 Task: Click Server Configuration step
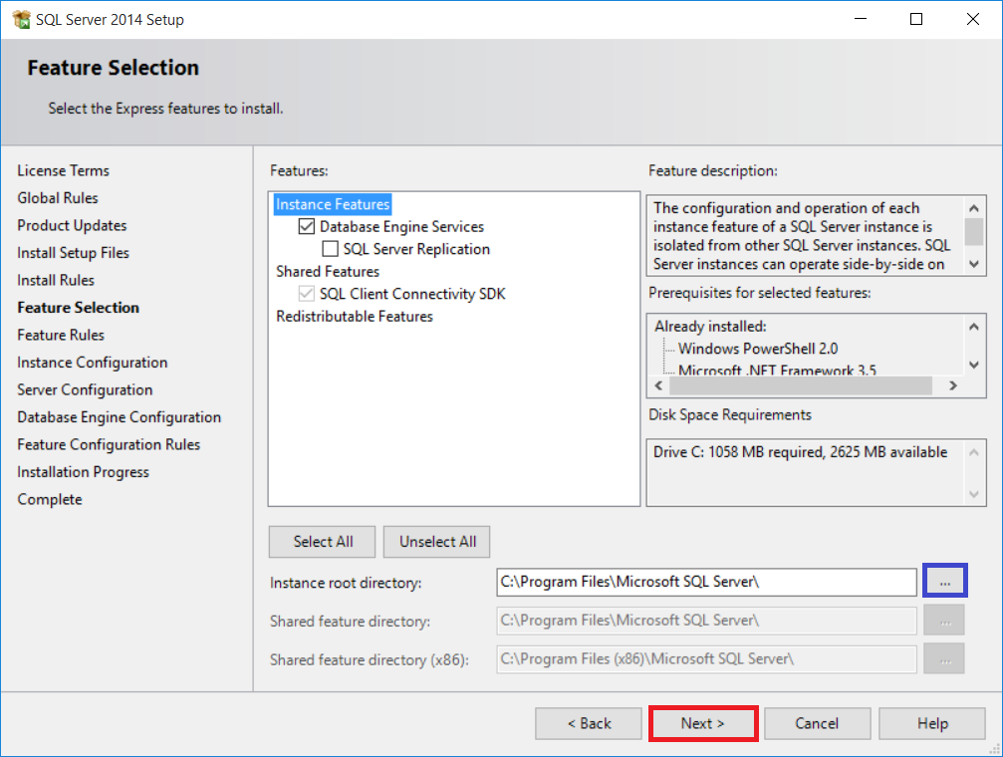click(85, 390)
